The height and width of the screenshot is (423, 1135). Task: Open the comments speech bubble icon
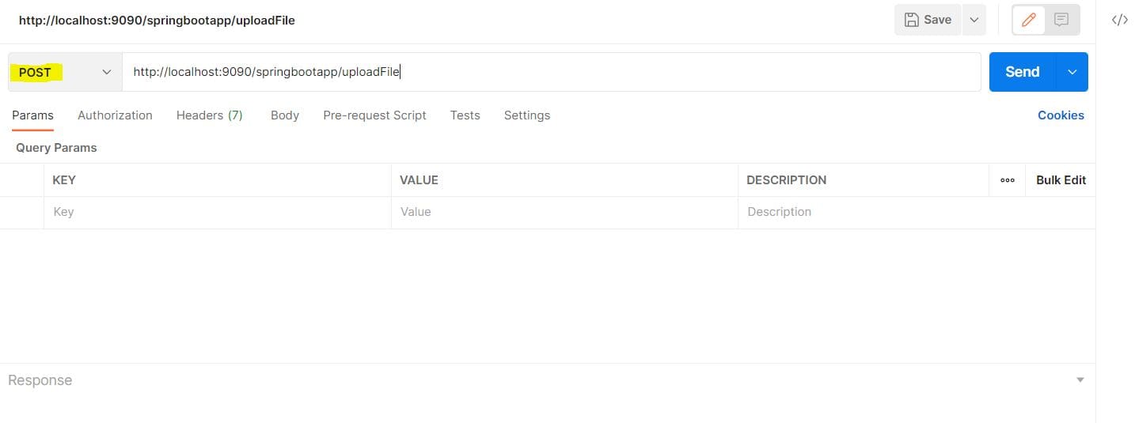(1061, 20)
